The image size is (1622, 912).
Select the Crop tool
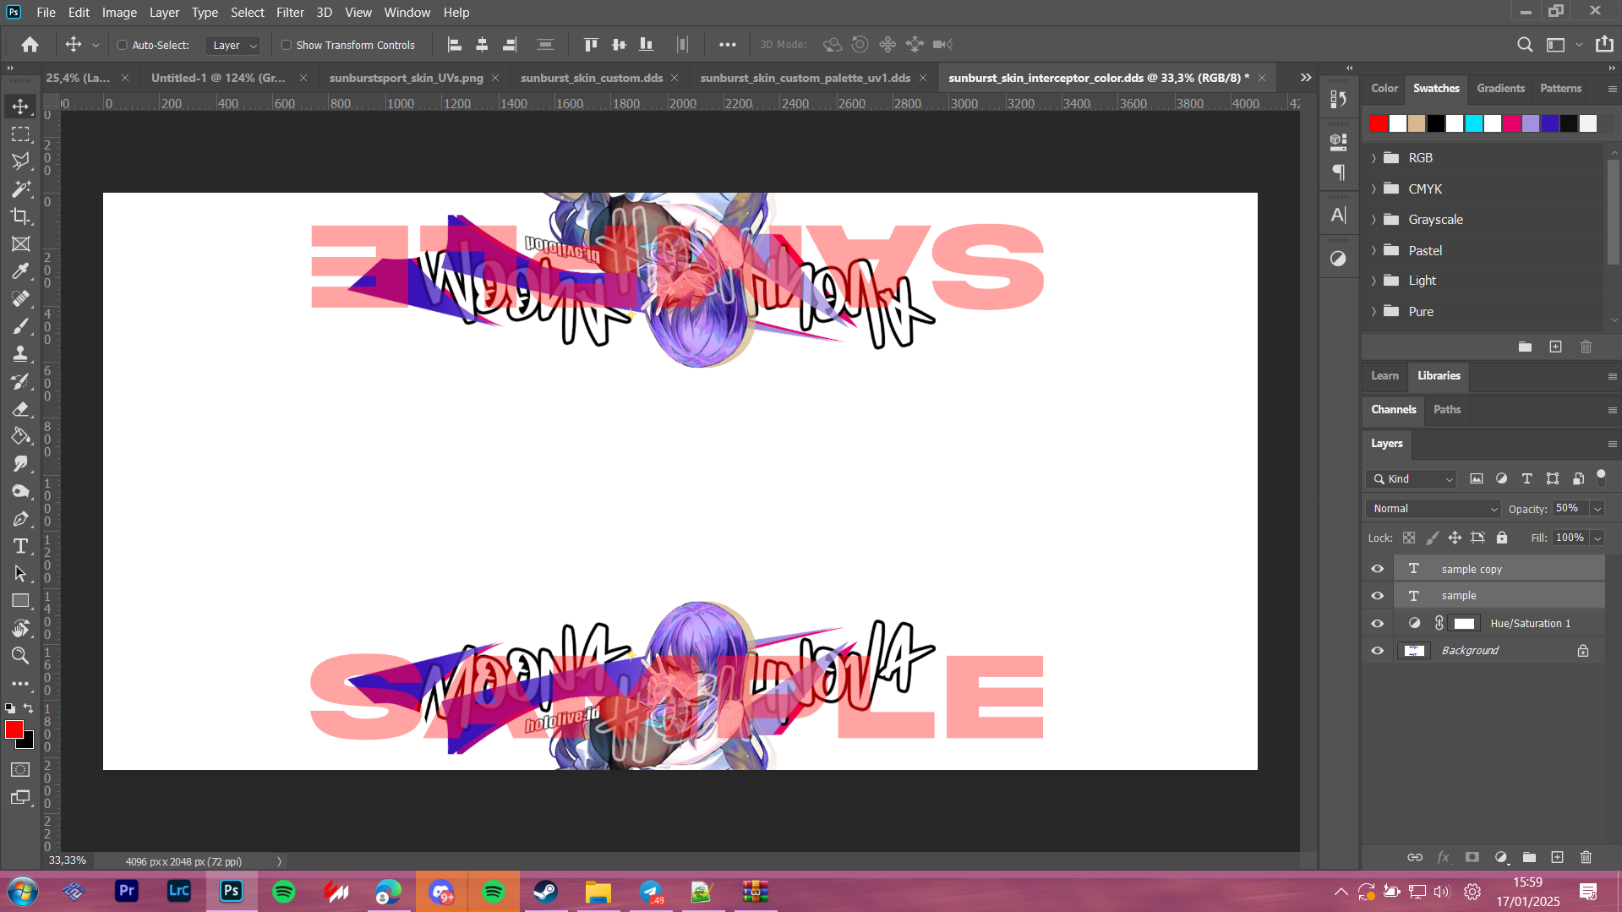tap(20, 216)
